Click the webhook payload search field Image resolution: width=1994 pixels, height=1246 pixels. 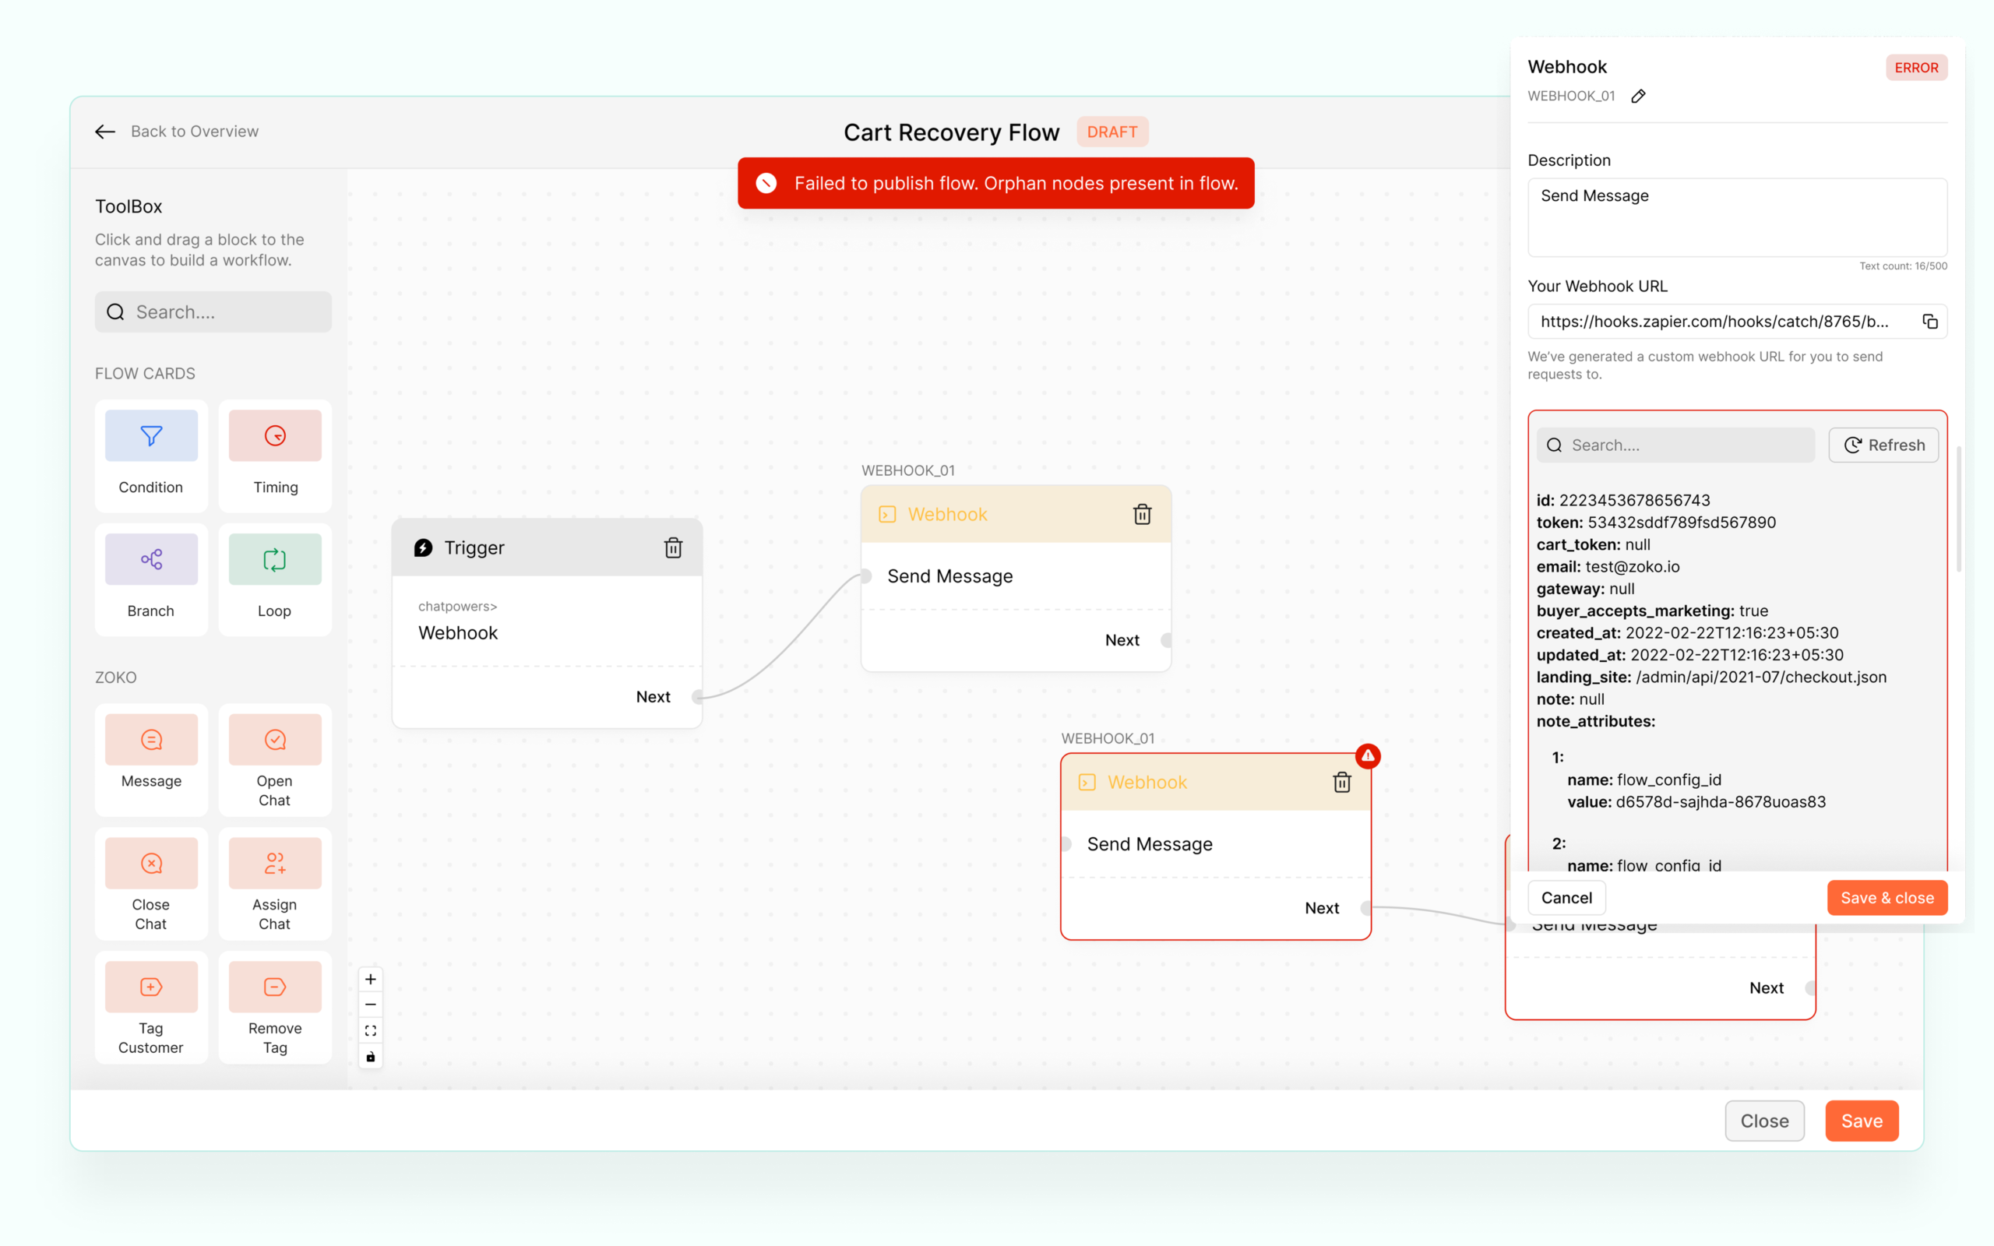(1675, 445)
